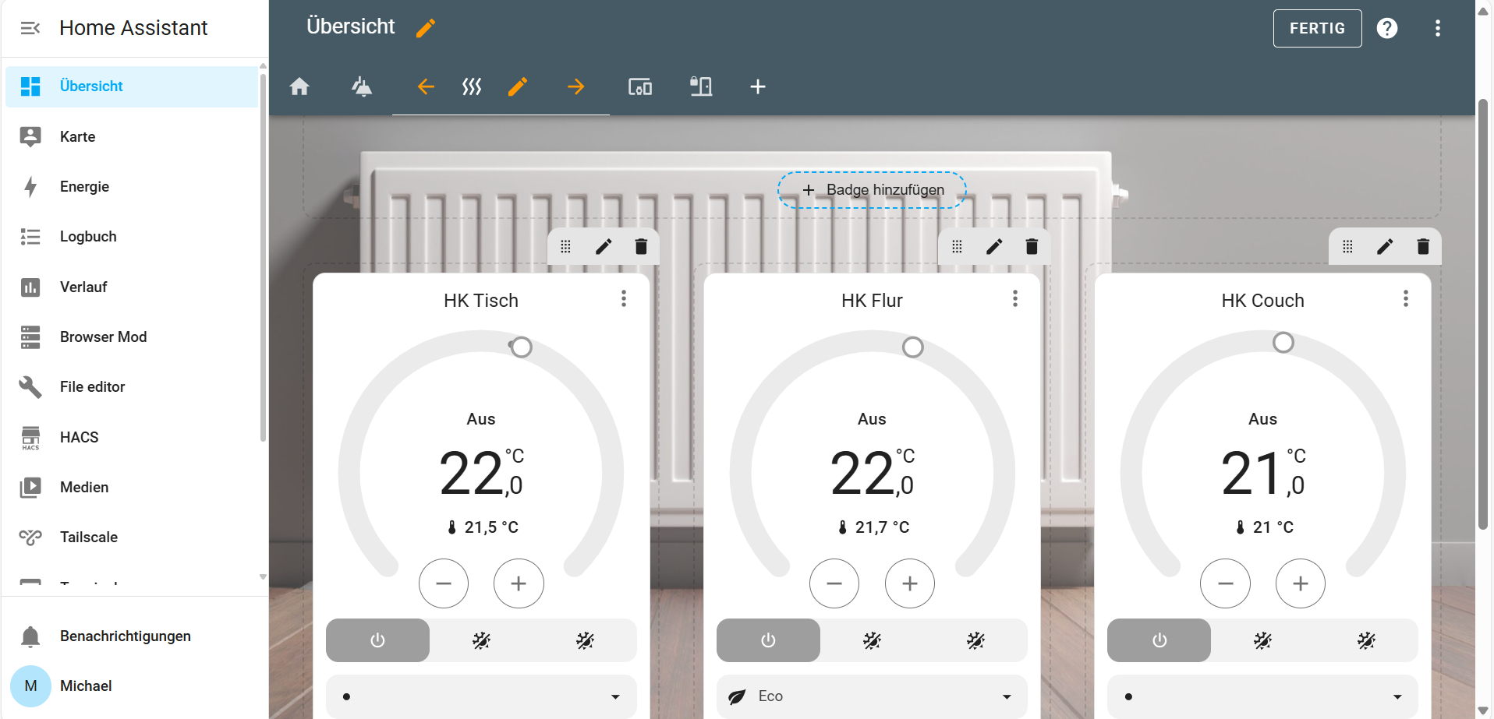This screenshot has width=1494, height=719.
Task: Toggle HK Couch power off mode
Action: tap(1159, 640)
